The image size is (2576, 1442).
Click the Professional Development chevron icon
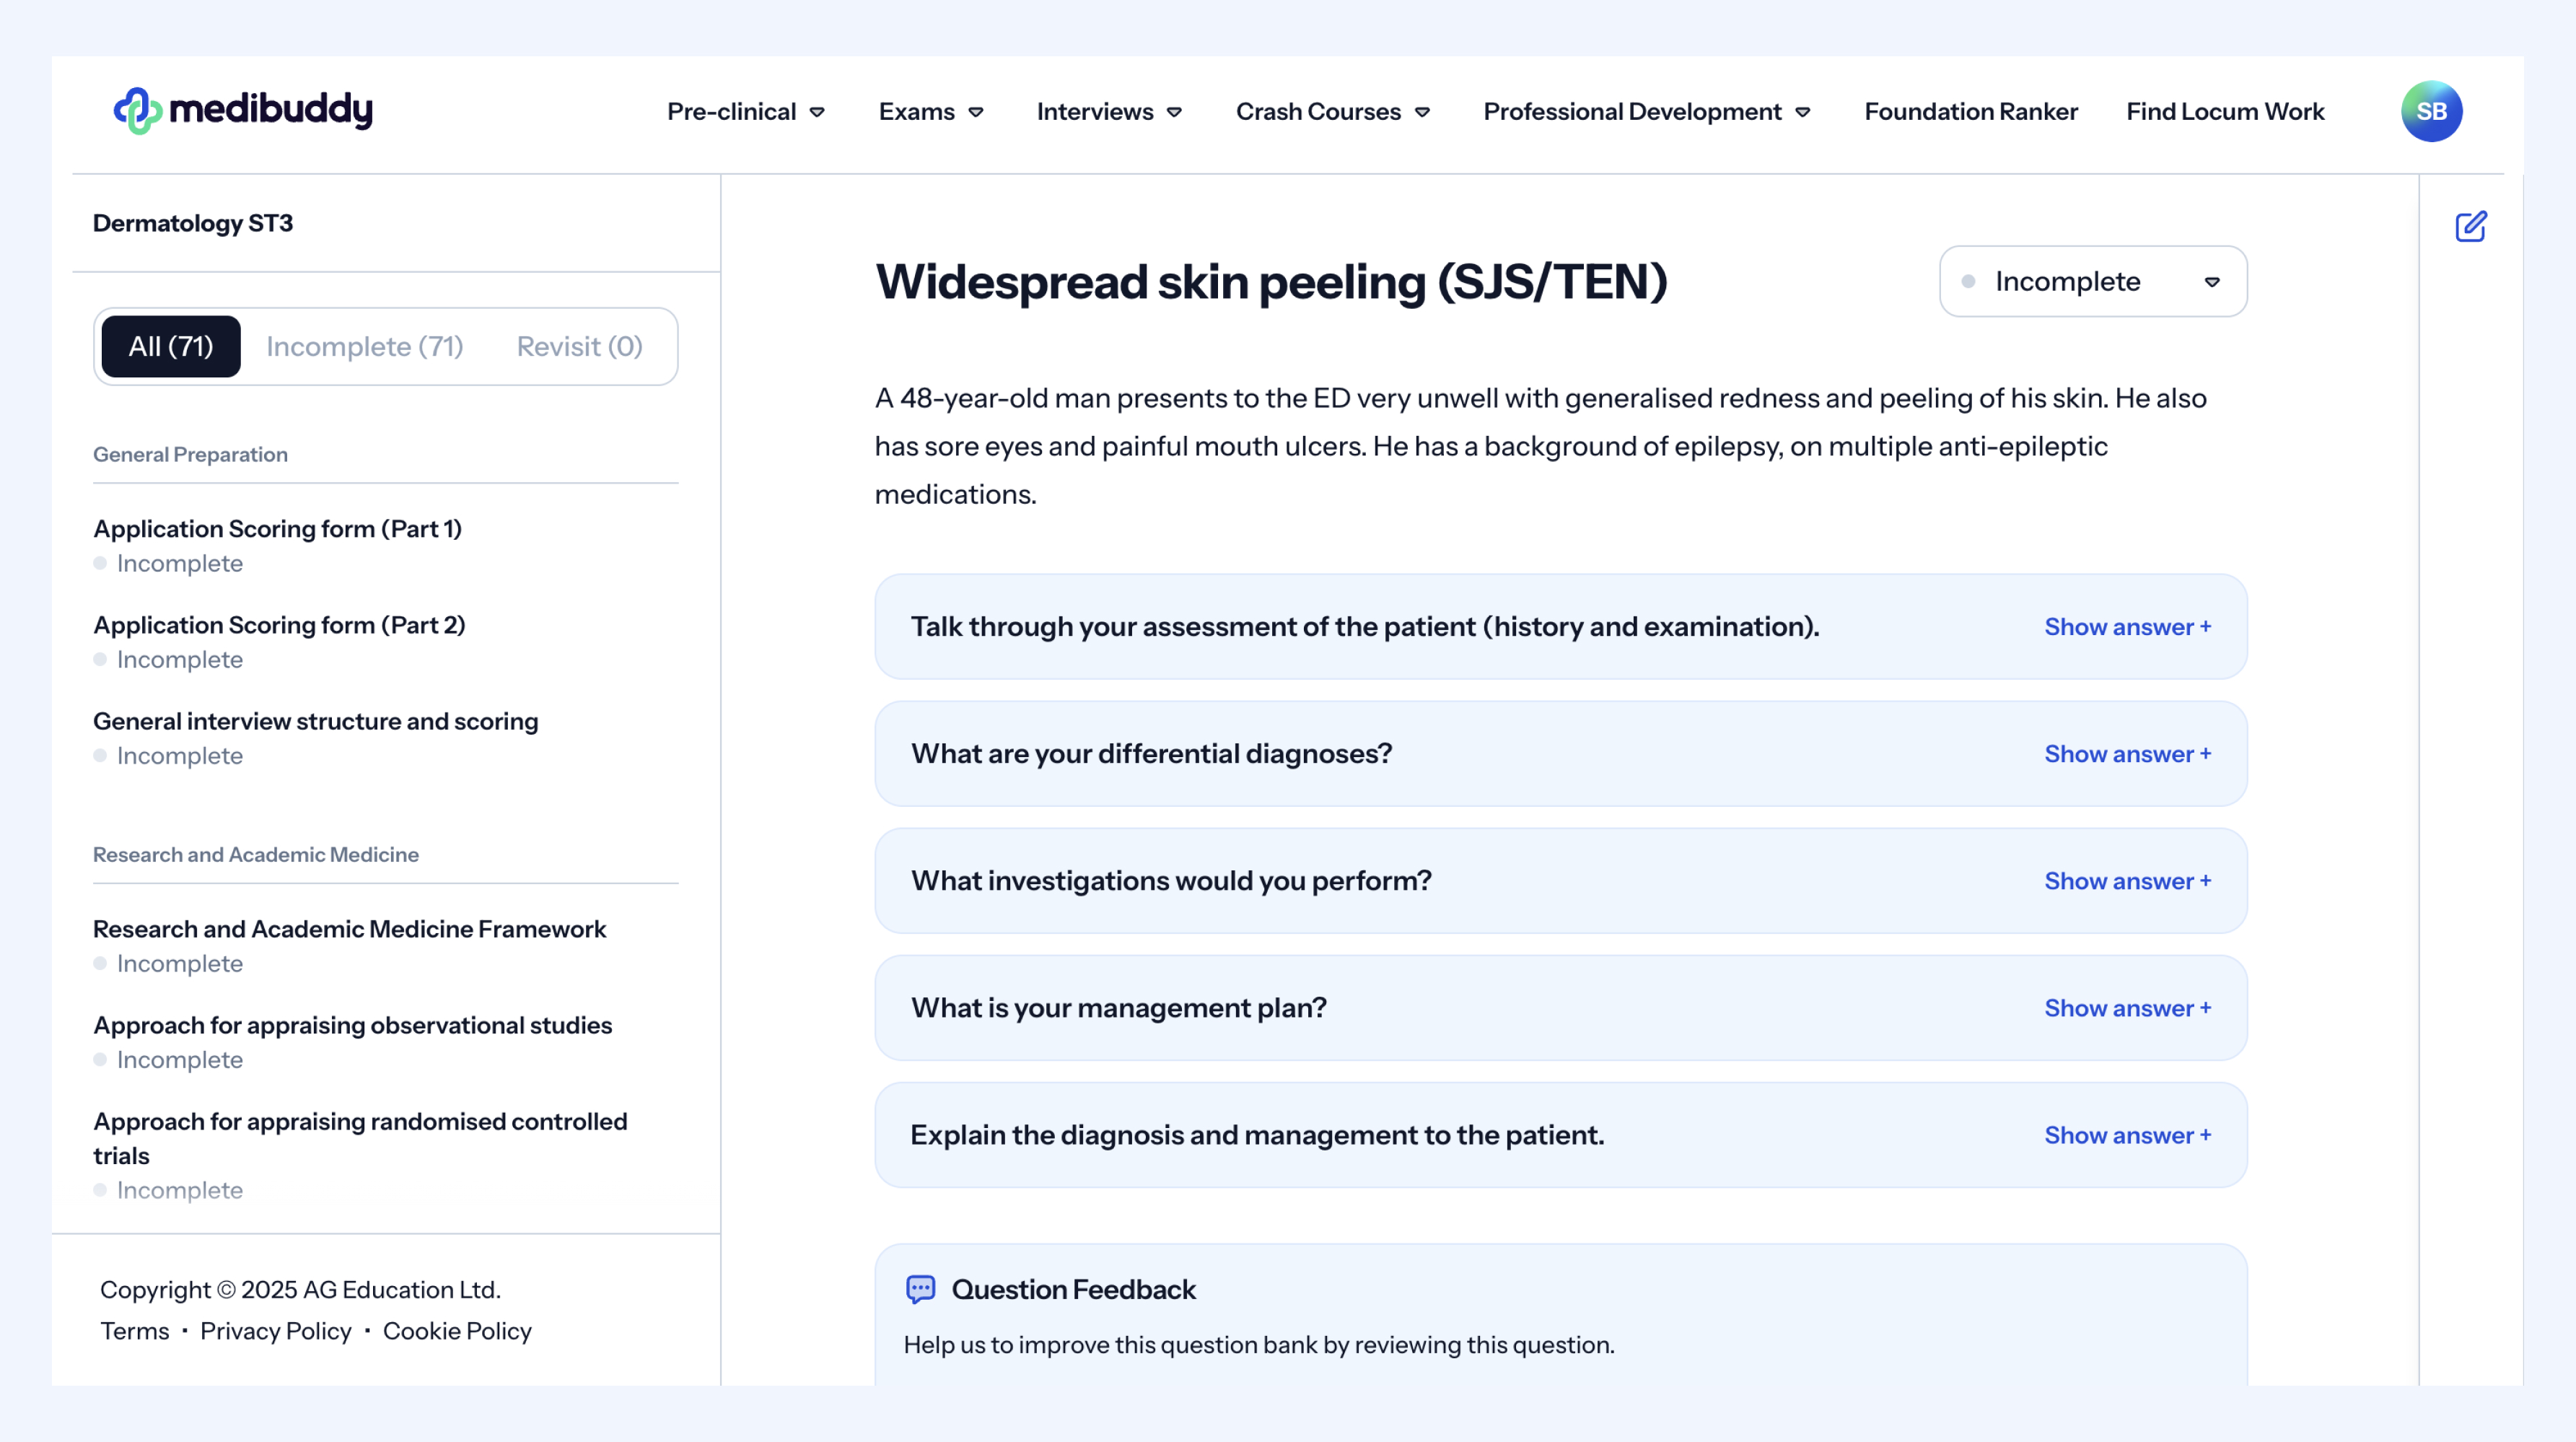click(1803, 112)
